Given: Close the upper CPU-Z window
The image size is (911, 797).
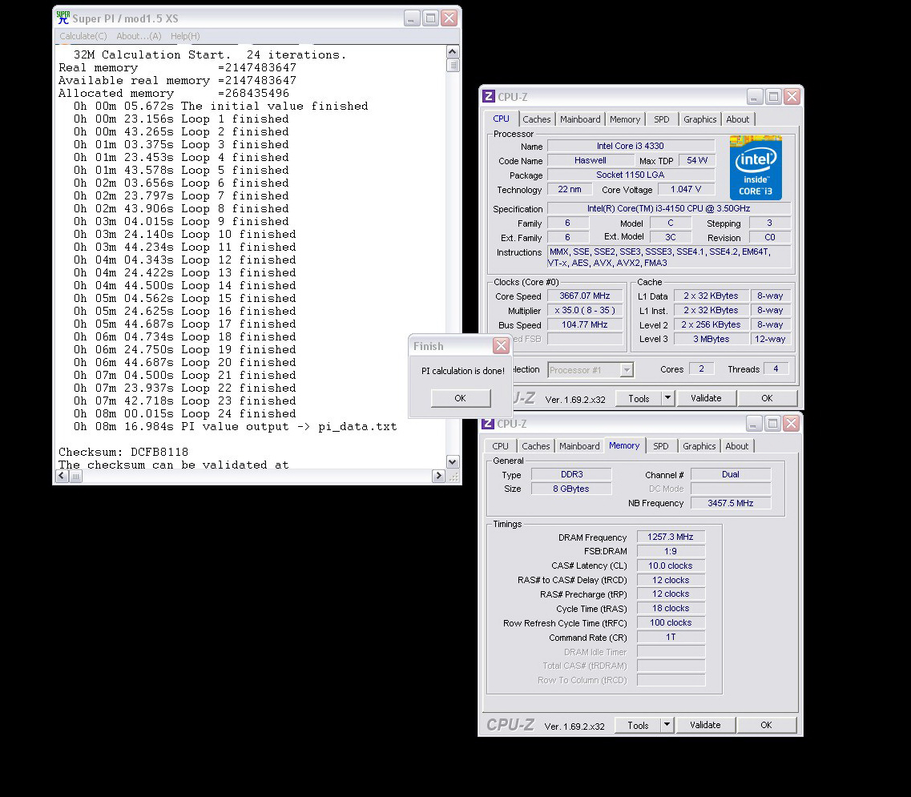Looking at the screenshot, I should (792, 96).
